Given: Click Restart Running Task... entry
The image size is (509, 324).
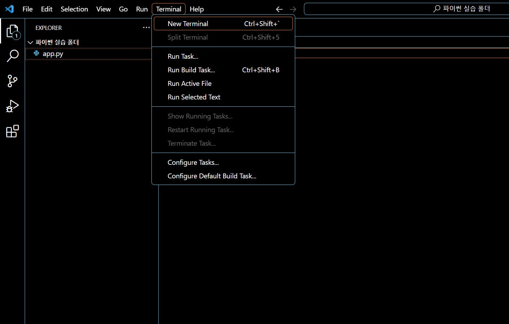Looking at the screenshot, I should coord(223,130).
